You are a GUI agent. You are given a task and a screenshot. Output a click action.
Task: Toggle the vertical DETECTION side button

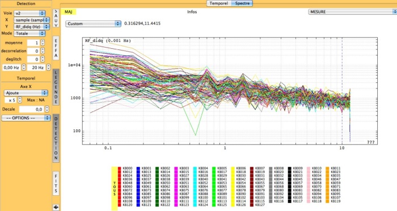click(x=56, y=138)
